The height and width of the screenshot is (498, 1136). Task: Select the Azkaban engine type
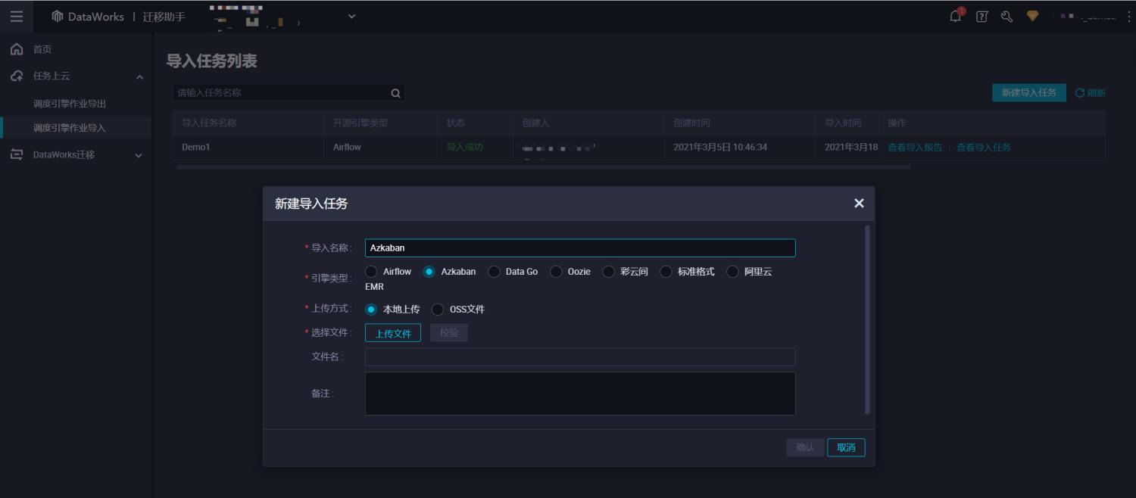point(427,271)
